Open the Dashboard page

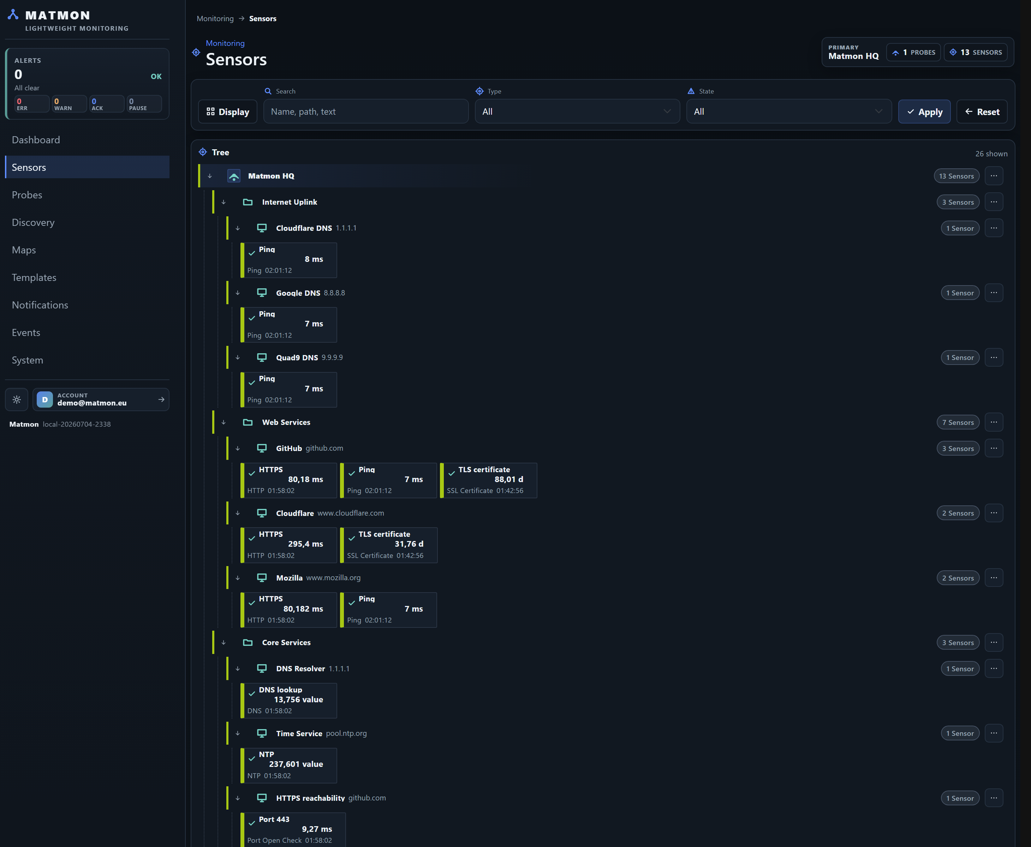pyautogui.click(x=87, y=140)
